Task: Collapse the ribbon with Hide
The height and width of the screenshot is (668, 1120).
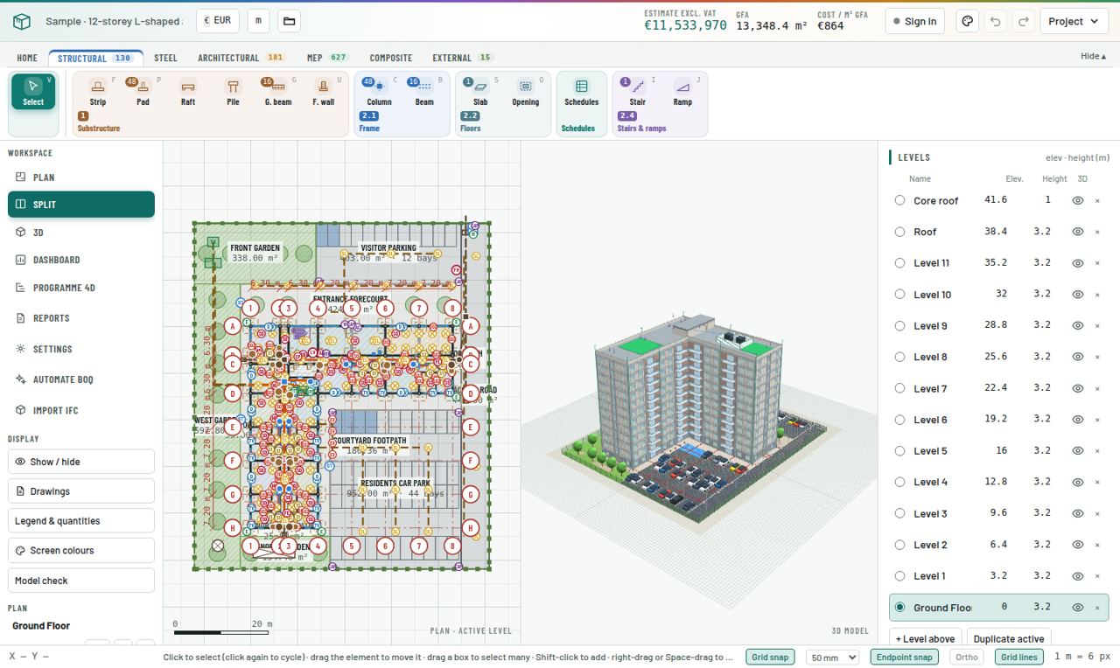Action: pos(1094,56)
